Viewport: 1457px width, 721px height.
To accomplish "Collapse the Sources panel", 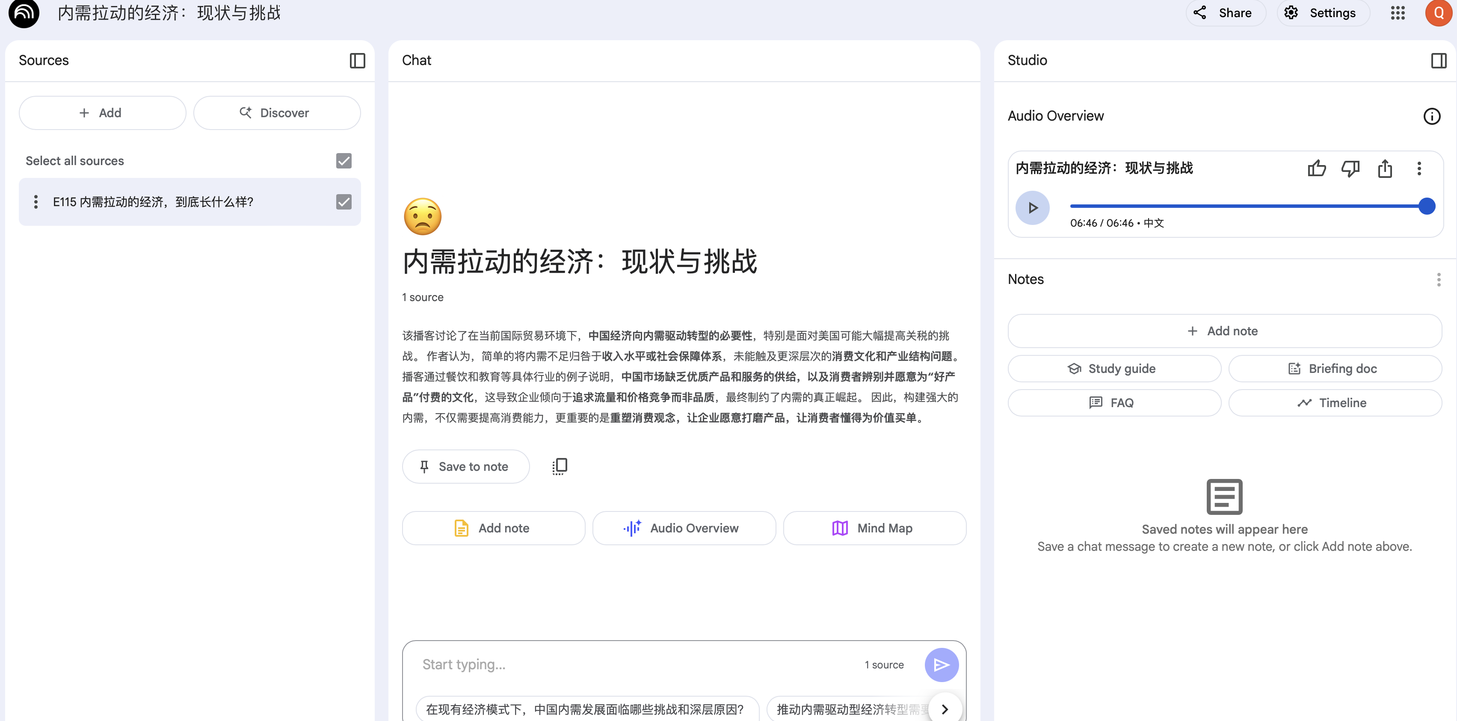I will pyautogui.click(x=357, y=60).
